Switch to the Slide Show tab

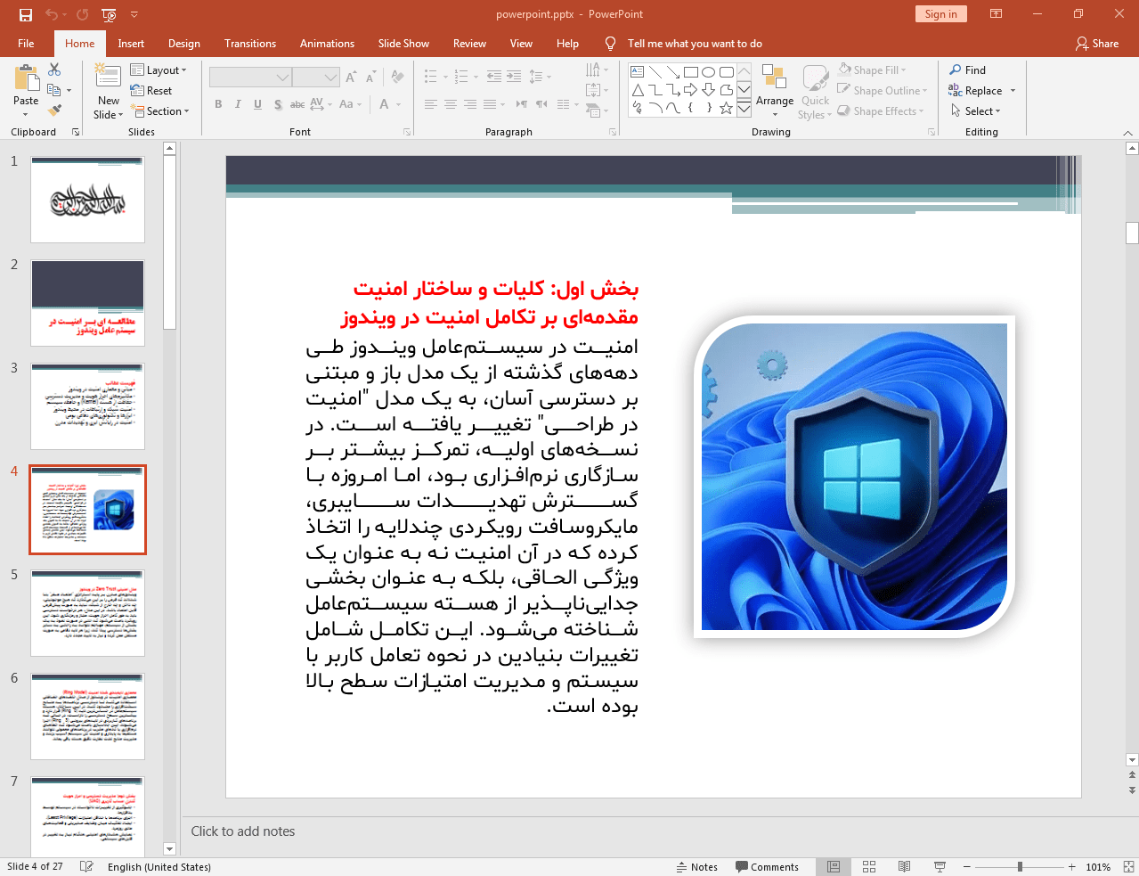pos(403,44)
